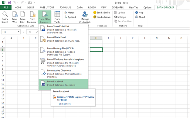190x118 pixels.
Task: Select column header A
Action: point(11,38)
